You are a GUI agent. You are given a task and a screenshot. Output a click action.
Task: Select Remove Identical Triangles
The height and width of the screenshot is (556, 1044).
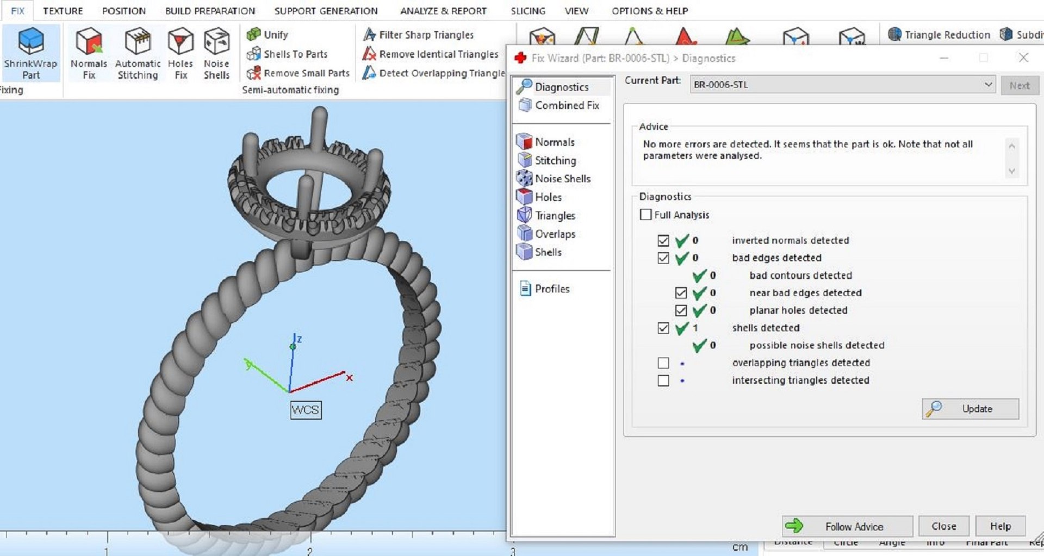pos(430,54)
